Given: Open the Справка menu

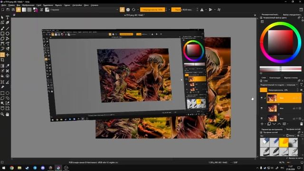Looking at the screenshot, I should (x=95, y=5).
